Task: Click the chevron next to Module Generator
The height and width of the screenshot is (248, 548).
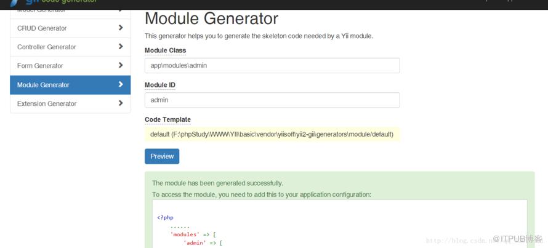Action: click(121, 84)
